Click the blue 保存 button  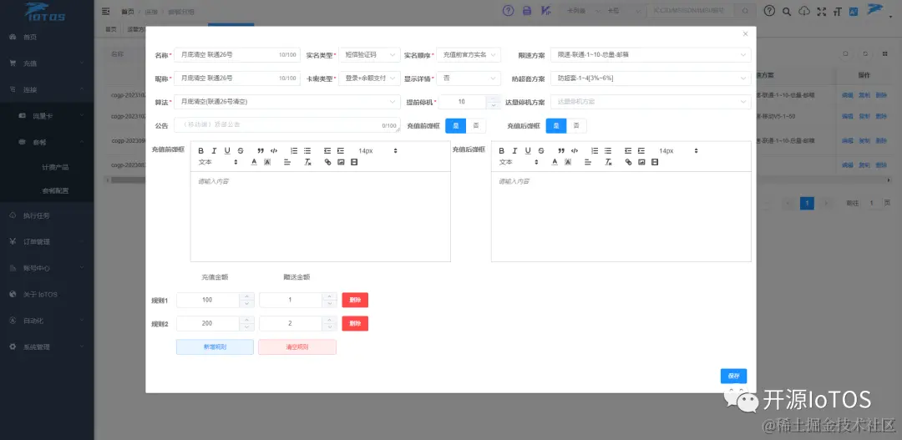coord(733,376)
